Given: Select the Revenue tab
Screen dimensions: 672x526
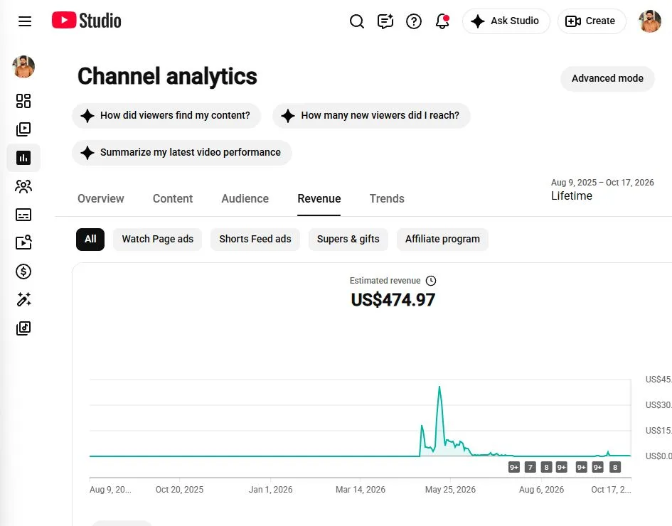Looking at the screenshot, I should point(319,199).
